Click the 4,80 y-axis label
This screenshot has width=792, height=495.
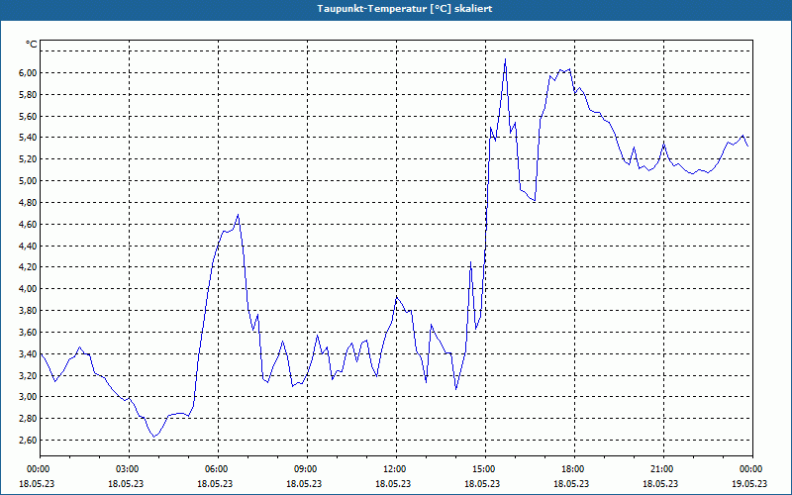click(29, 203)
